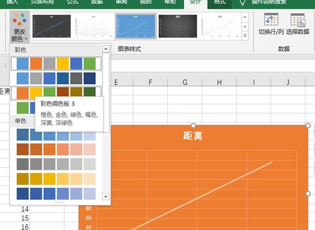Choose colorful palette 3 with orange, gold, green
Image resolution: width=315 pixels, height=230 pixels.
tap(56, 92)
